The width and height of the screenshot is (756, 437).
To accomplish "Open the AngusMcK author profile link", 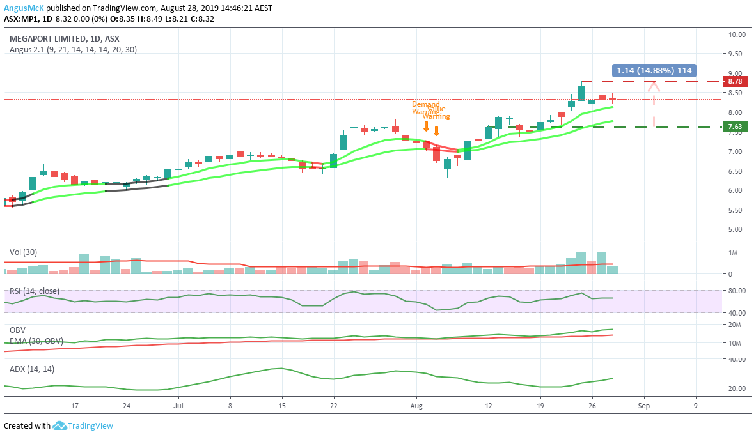I will point(24,8).
